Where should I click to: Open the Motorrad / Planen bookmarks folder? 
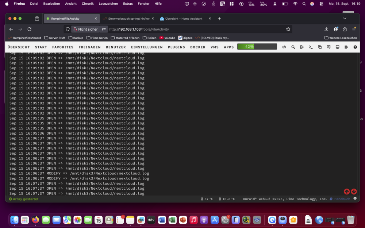click(x=125, y=38)
